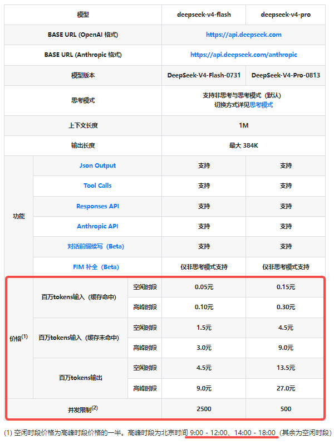This screenshot has width=334, height=444.
Task: Click 百万tokens输入 (缓存命中) label
Action: pyautogui.click(x=78, y=297)
